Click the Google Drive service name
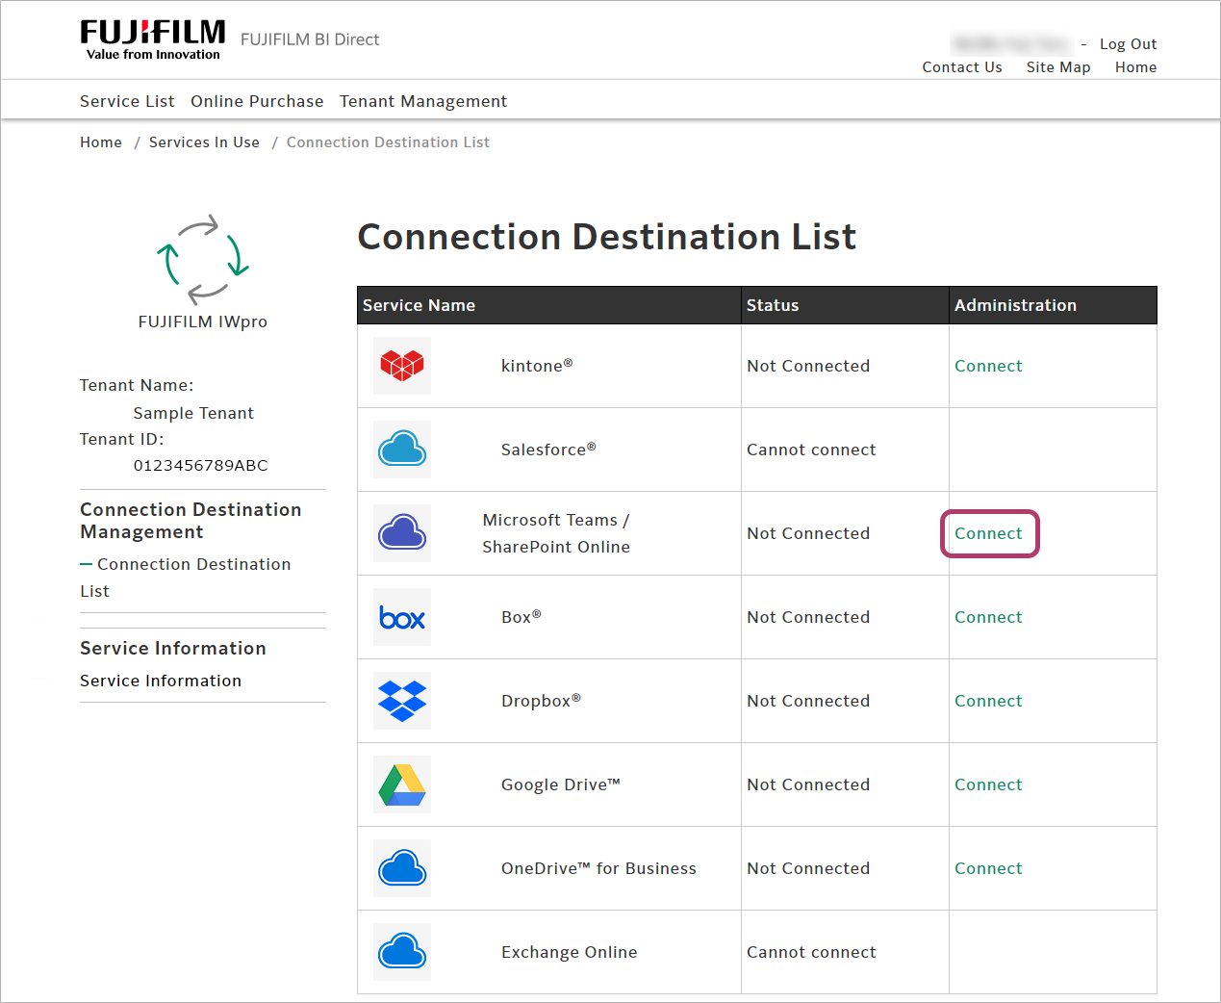 pos(561,784)
